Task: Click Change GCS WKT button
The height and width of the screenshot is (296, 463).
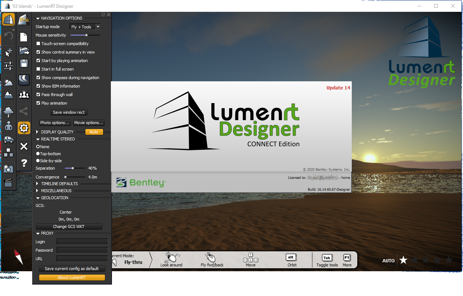Action: 69,227
